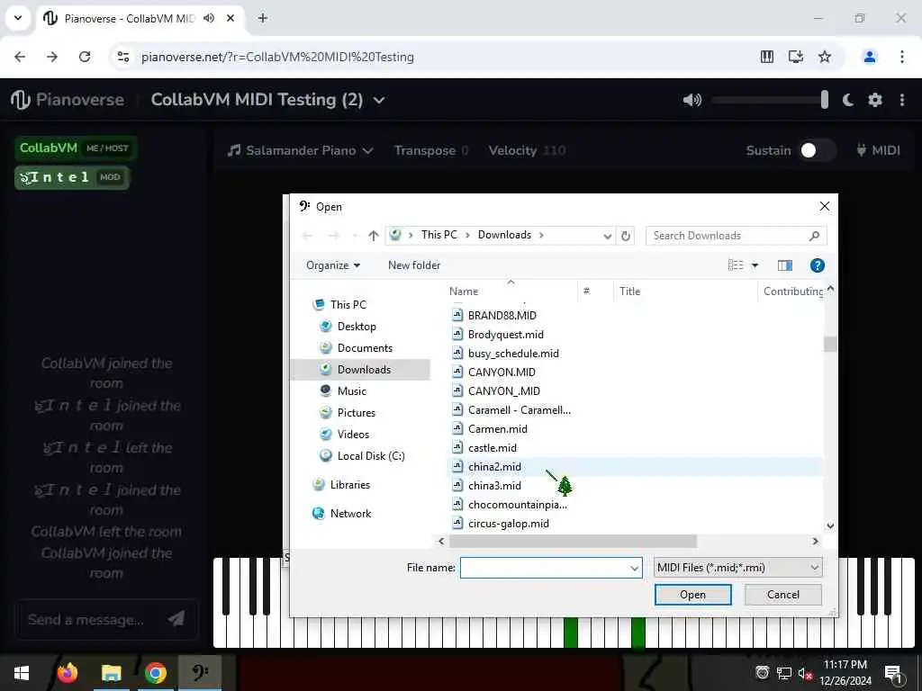Refresh the Downloads folder listing

(626, 236)
